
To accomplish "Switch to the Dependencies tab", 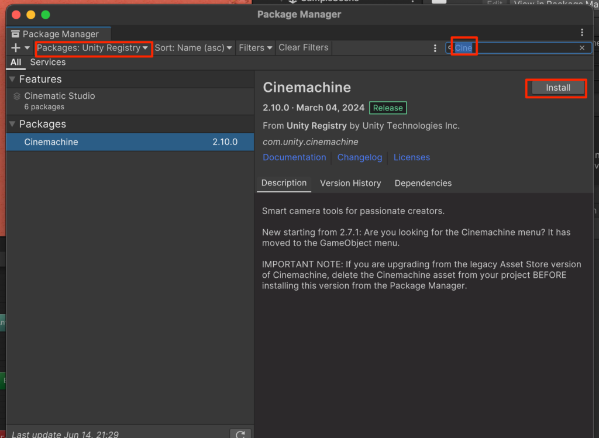I will (423, 183).
